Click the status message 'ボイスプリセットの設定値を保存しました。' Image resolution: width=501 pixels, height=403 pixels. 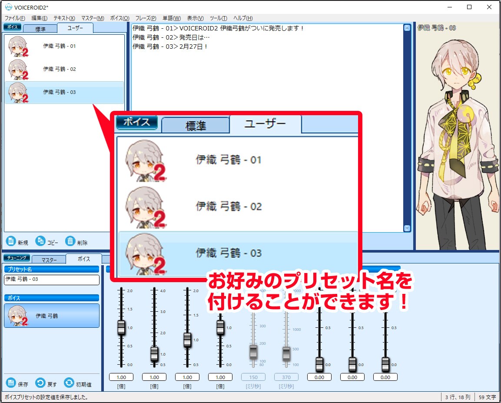click(x=46, y=397)
